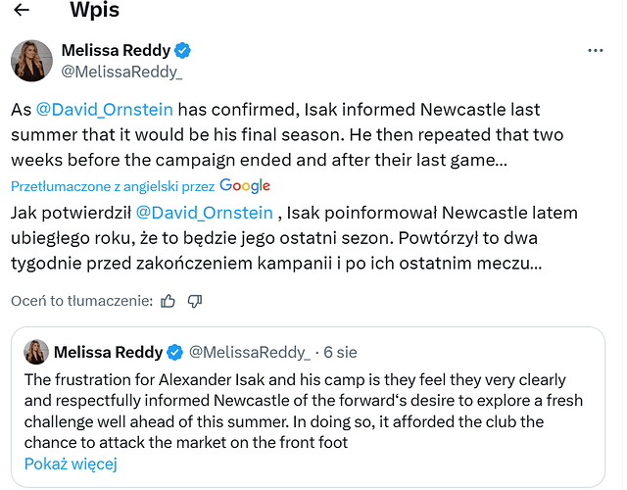This screenshot has height=490, width=627.
Task: Click the quoted tweet's small avatar
Action: 36,353
